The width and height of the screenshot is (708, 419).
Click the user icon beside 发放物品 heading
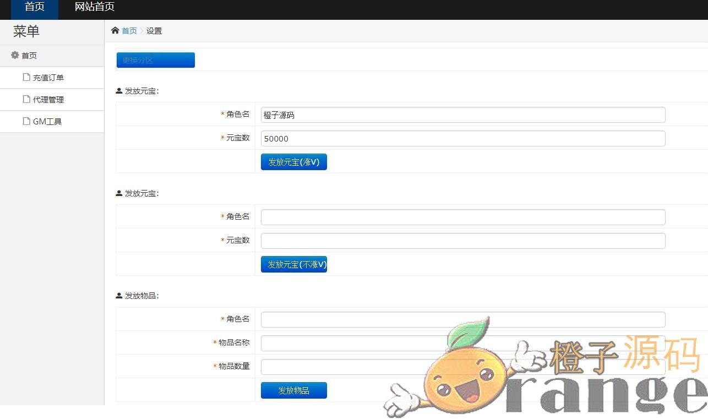(x=119, y=296)
